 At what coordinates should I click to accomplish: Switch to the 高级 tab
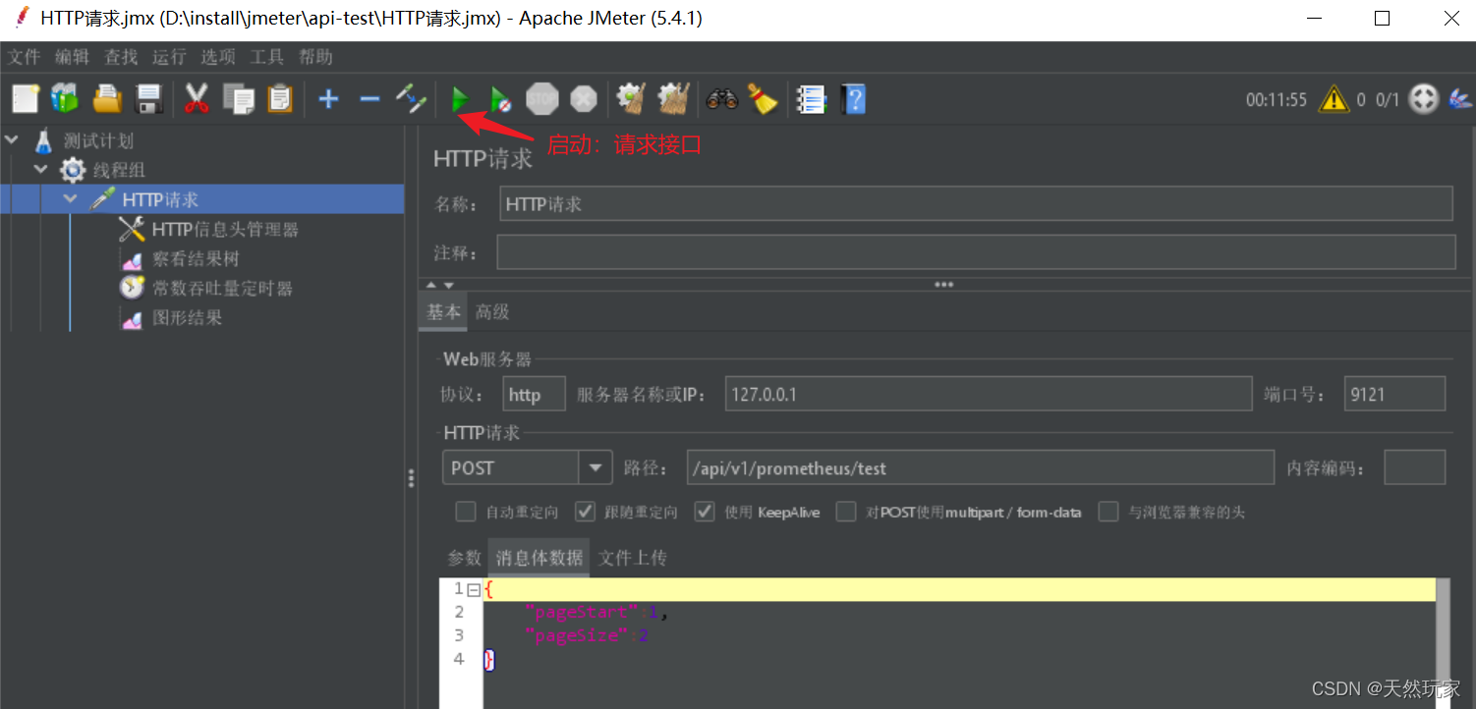[x=492, y=312]
